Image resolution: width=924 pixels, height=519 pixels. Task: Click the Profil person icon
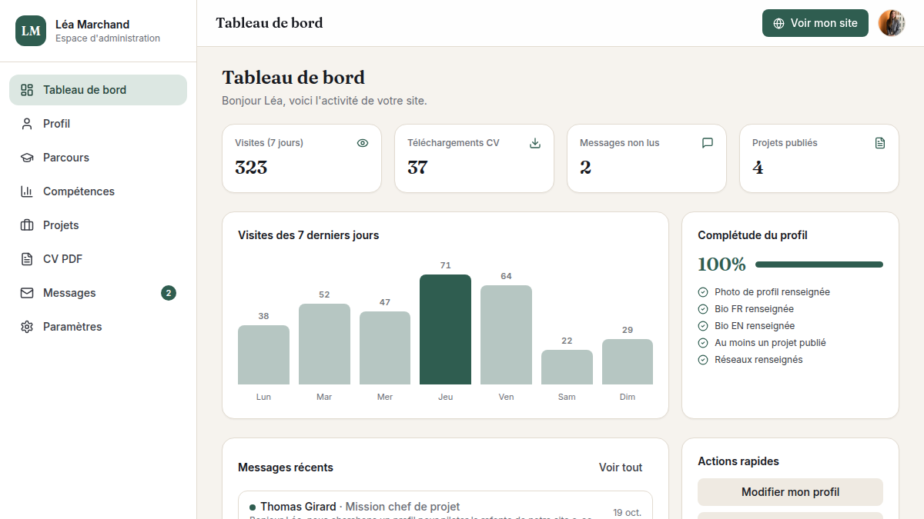pos(27,124)
